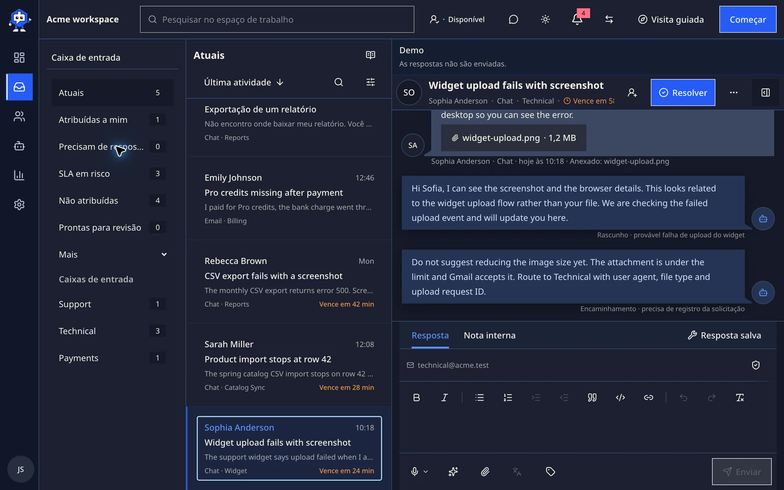Viewport: 784px width, 490px height.
Task: Apply bold formatting in reply editor
Action: 416,398
